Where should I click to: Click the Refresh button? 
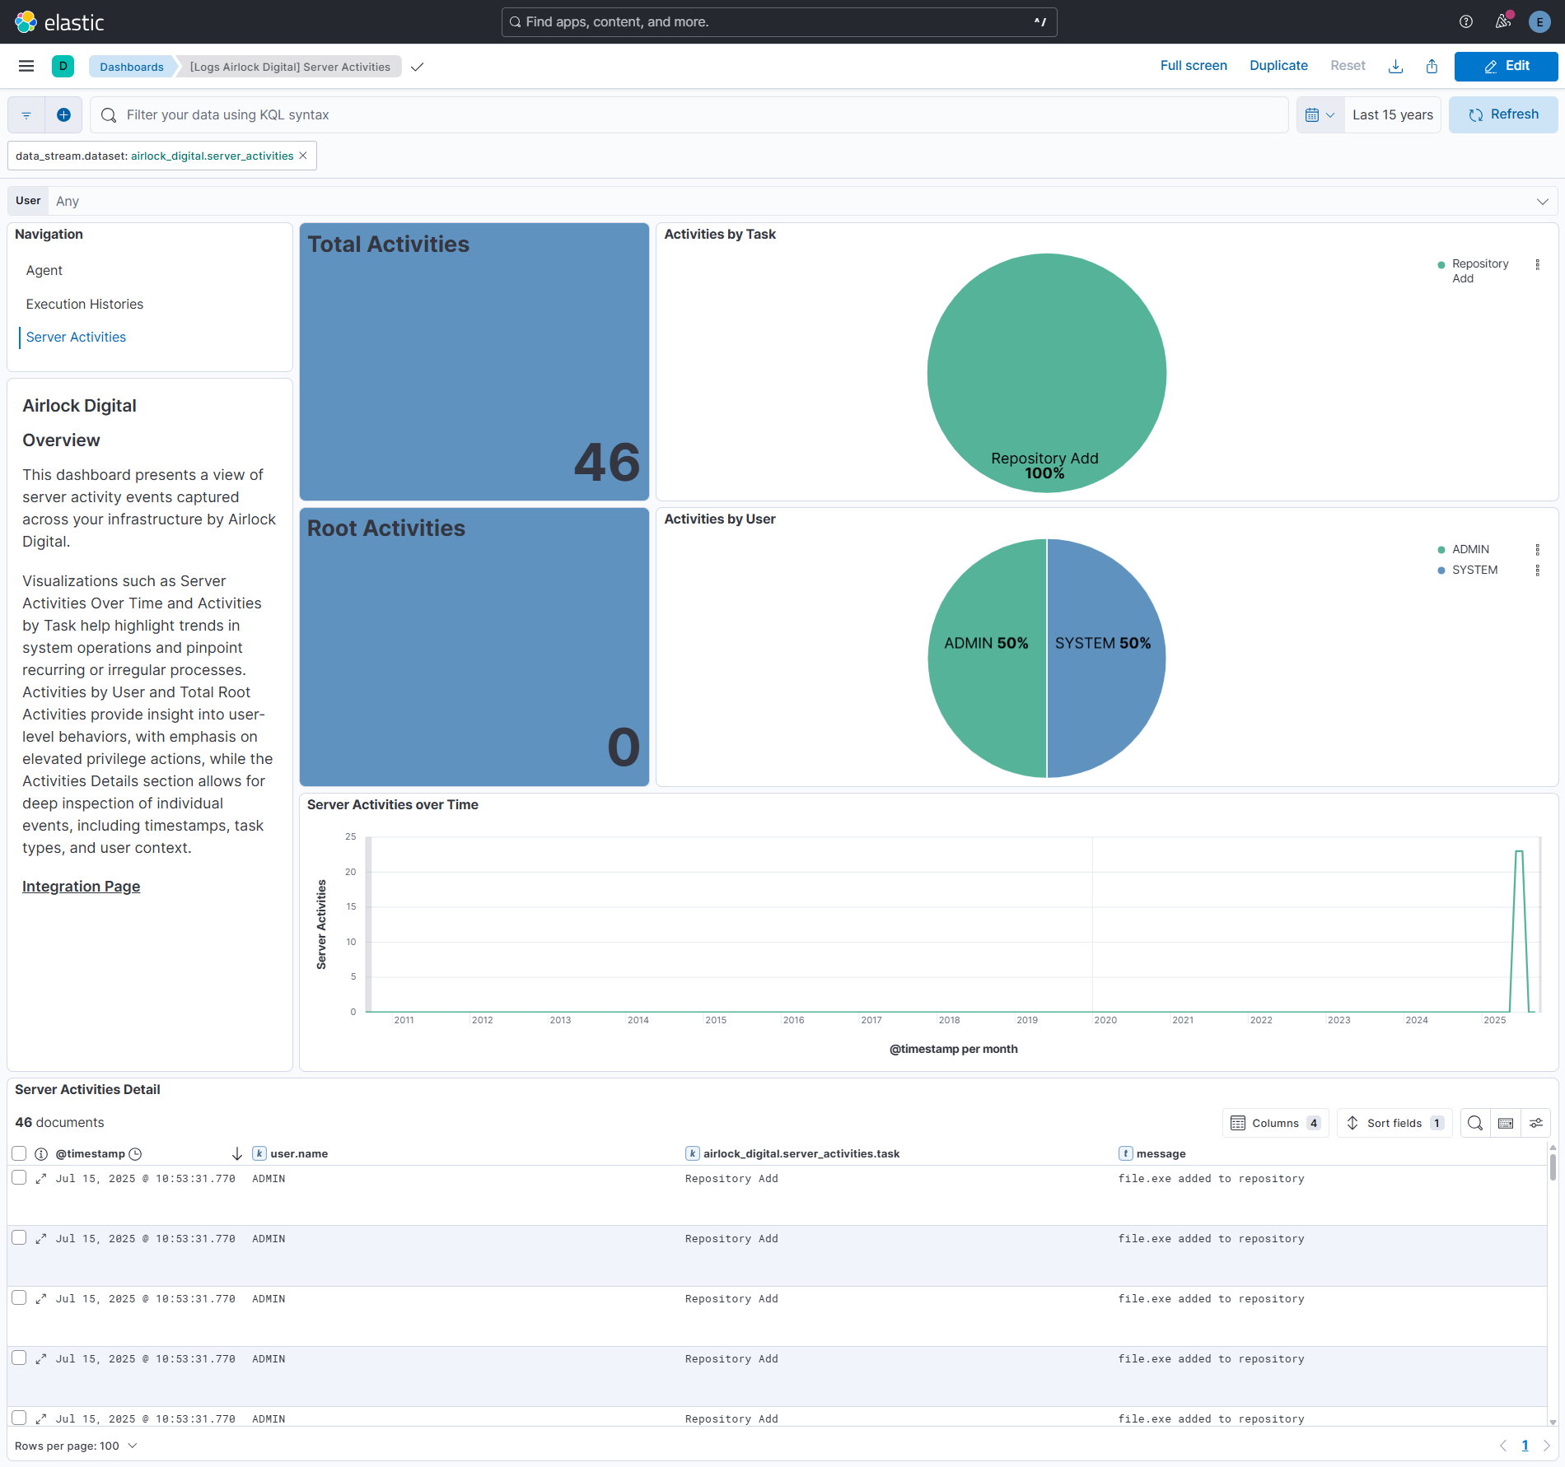1503,114
